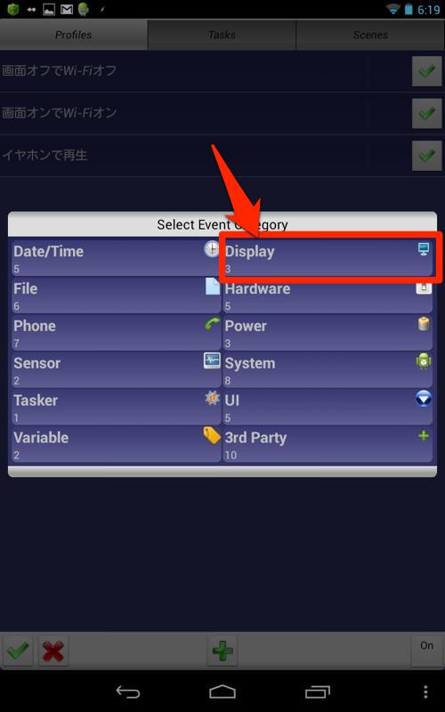Tap the Android back navigation button
The image size is (445, 712).
point(128,692)
